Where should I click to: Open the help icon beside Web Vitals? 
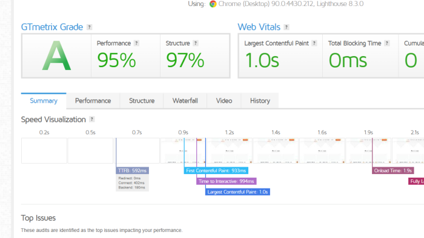(287, 27)
